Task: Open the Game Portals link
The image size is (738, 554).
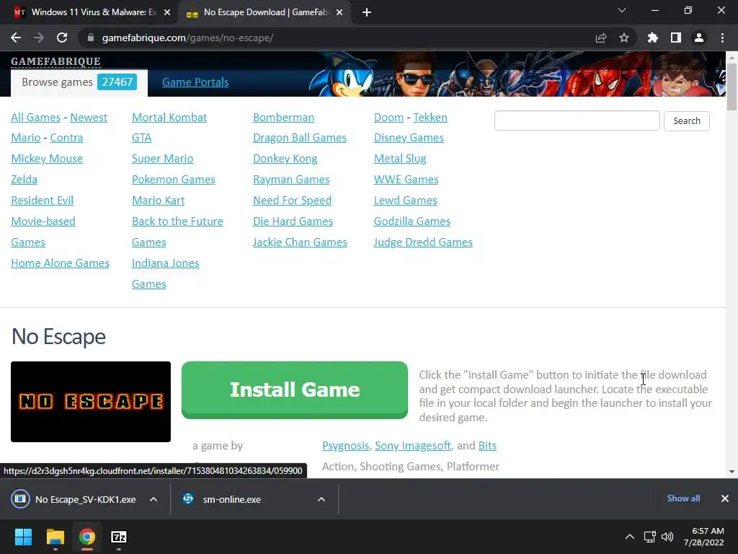Action: point(195,82)
